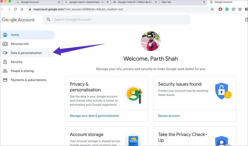
Task: Click the Data & personalisation toggle icon
Action: point(5,53)
